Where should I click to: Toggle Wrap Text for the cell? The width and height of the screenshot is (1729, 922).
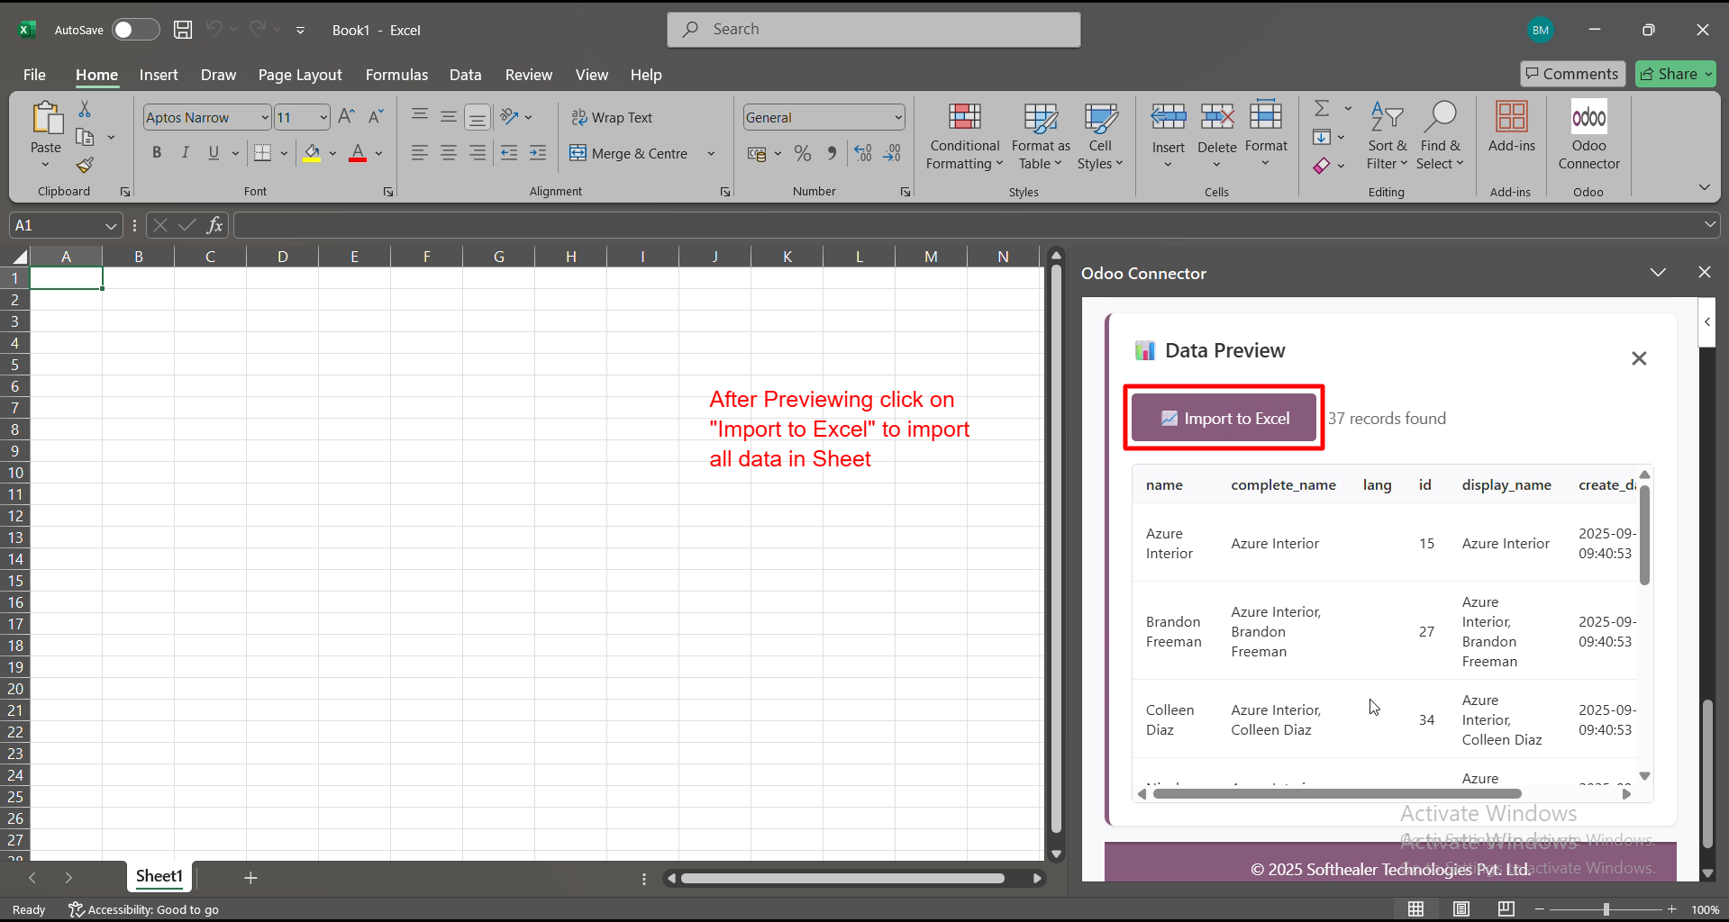(612, 118)
